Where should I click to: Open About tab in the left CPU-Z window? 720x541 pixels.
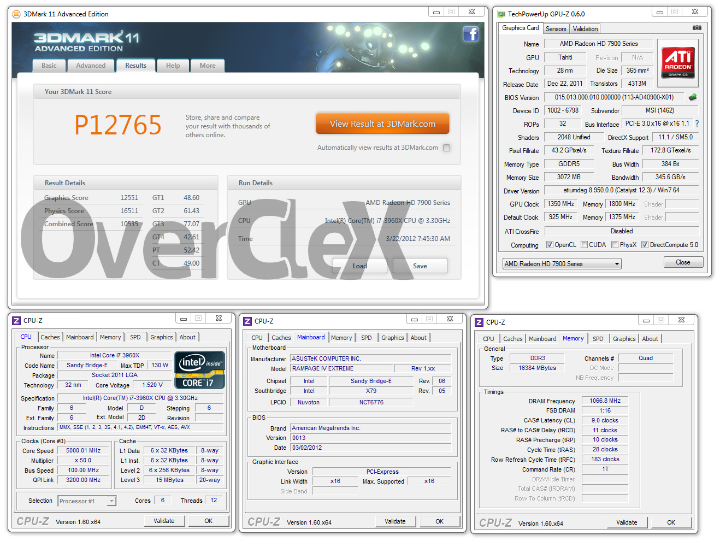(x=187, y=337)
